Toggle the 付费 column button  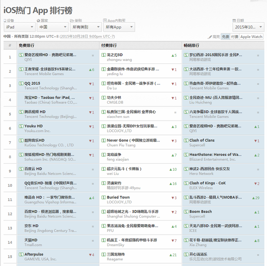click(234, 37)
